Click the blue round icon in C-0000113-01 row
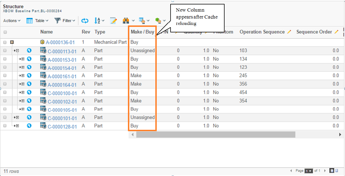The image size is (345, 176). point(29,51)
